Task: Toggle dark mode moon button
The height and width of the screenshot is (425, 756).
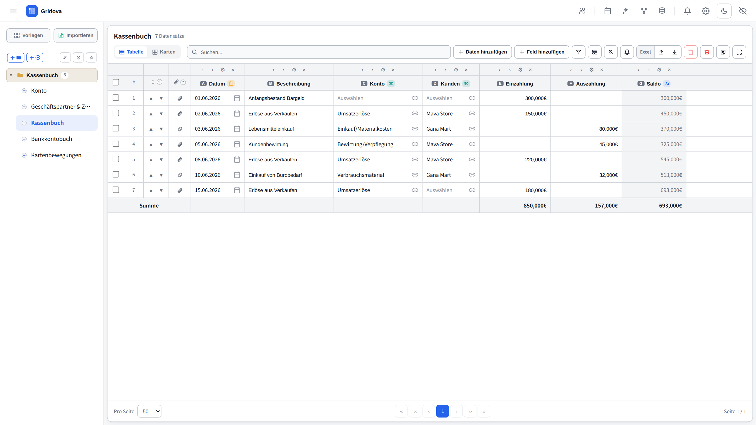Action: point(724,11)
